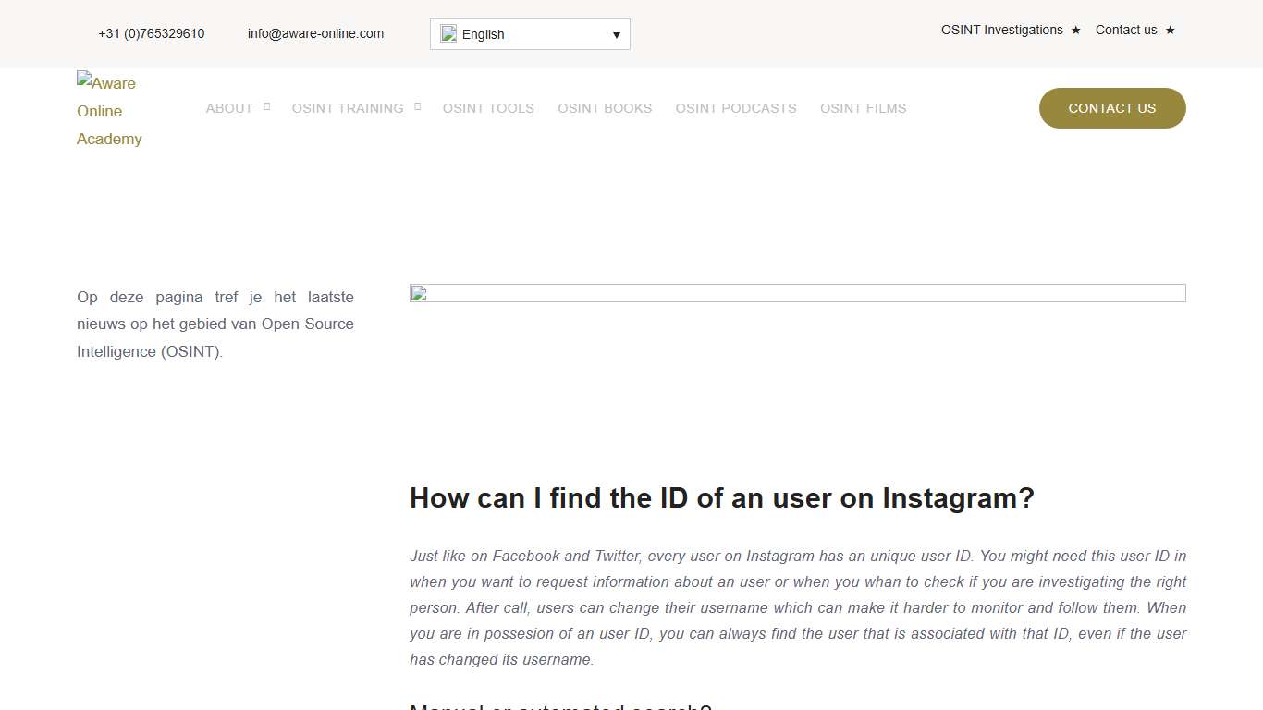Navigate to OSINT FILMS
This screenshot has width=1263, height=710.
[863, 108]
